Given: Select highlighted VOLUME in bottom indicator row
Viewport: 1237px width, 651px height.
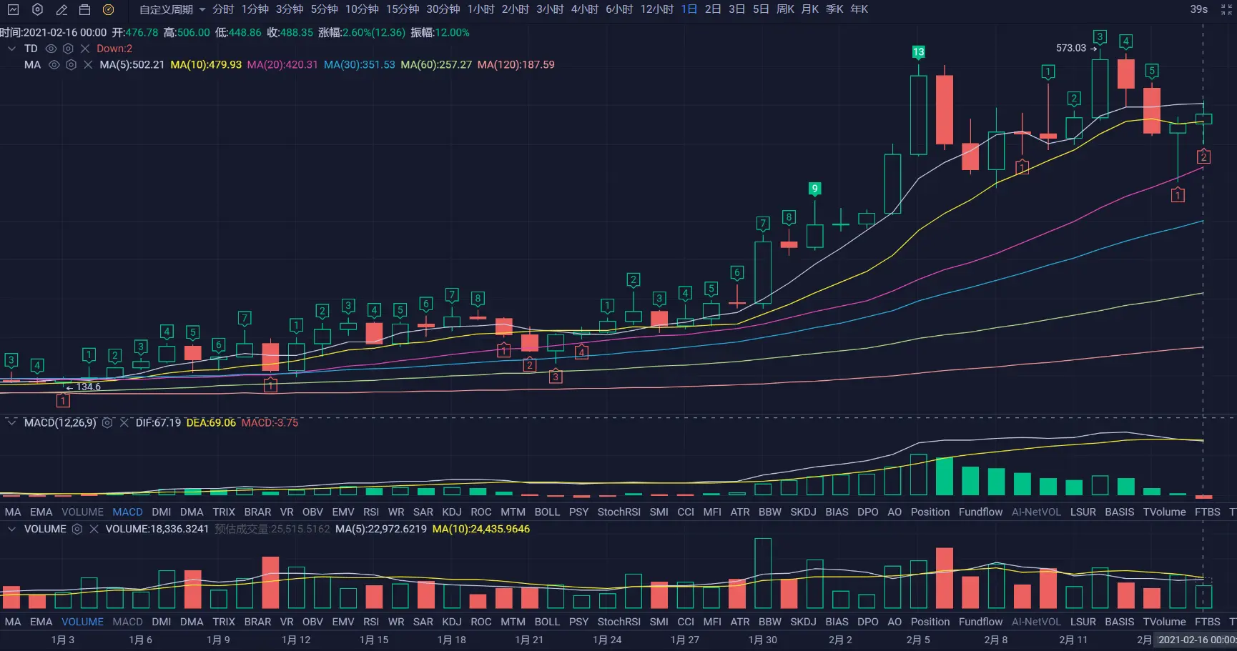Looking at the screenshot, I should click(x=82, y=622).
